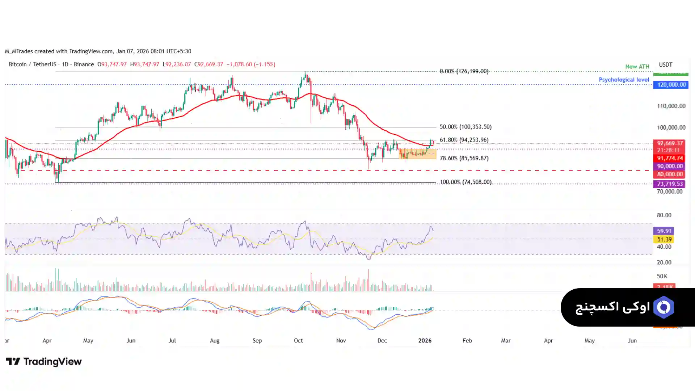Click the Oct label on time axis
Image resolution: width=695 pixels, height=391 pixels.
298,341
